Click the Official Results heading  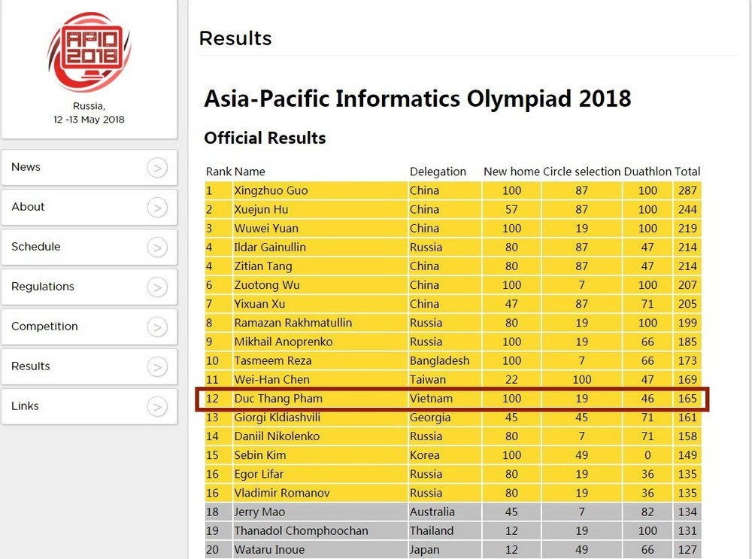(265, 138)
